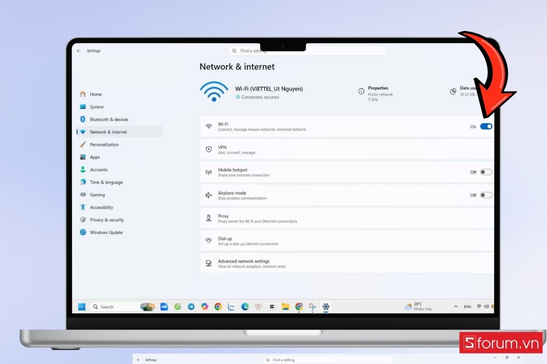
Task: Open Coc Coc browser from taskbar
Action: coord(178,307)
